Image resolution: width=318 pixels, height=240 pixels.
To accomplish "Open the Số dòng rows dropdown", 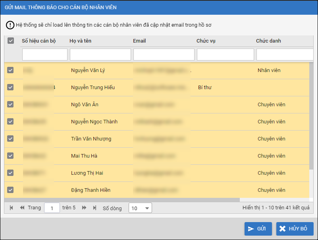I will pos(140,208).
